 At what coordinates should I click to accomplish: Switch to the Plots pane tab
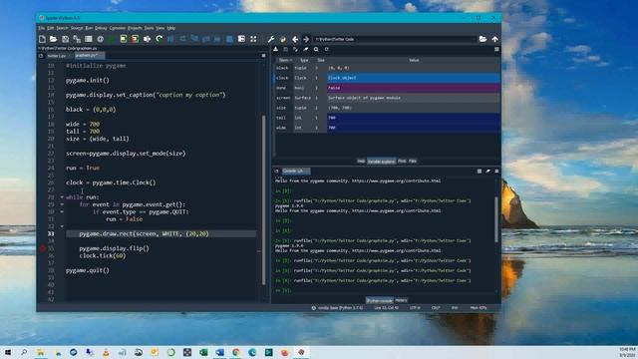pyautogui.click(x=402, y=162)
